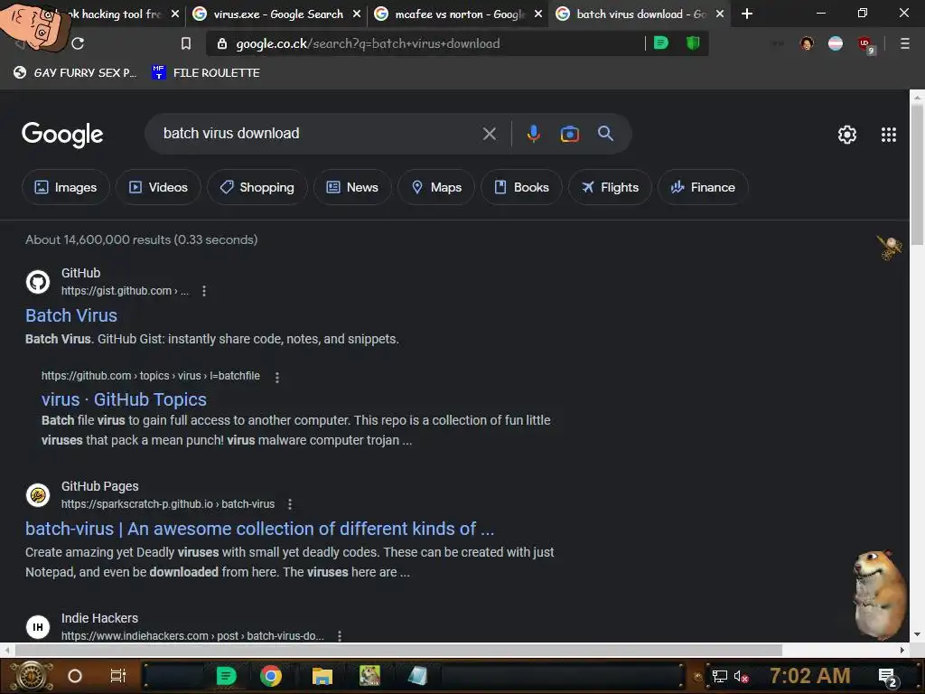Screen dimensions: 925x694
Task: Start voice search with the microphone icon
Action: 533,134
